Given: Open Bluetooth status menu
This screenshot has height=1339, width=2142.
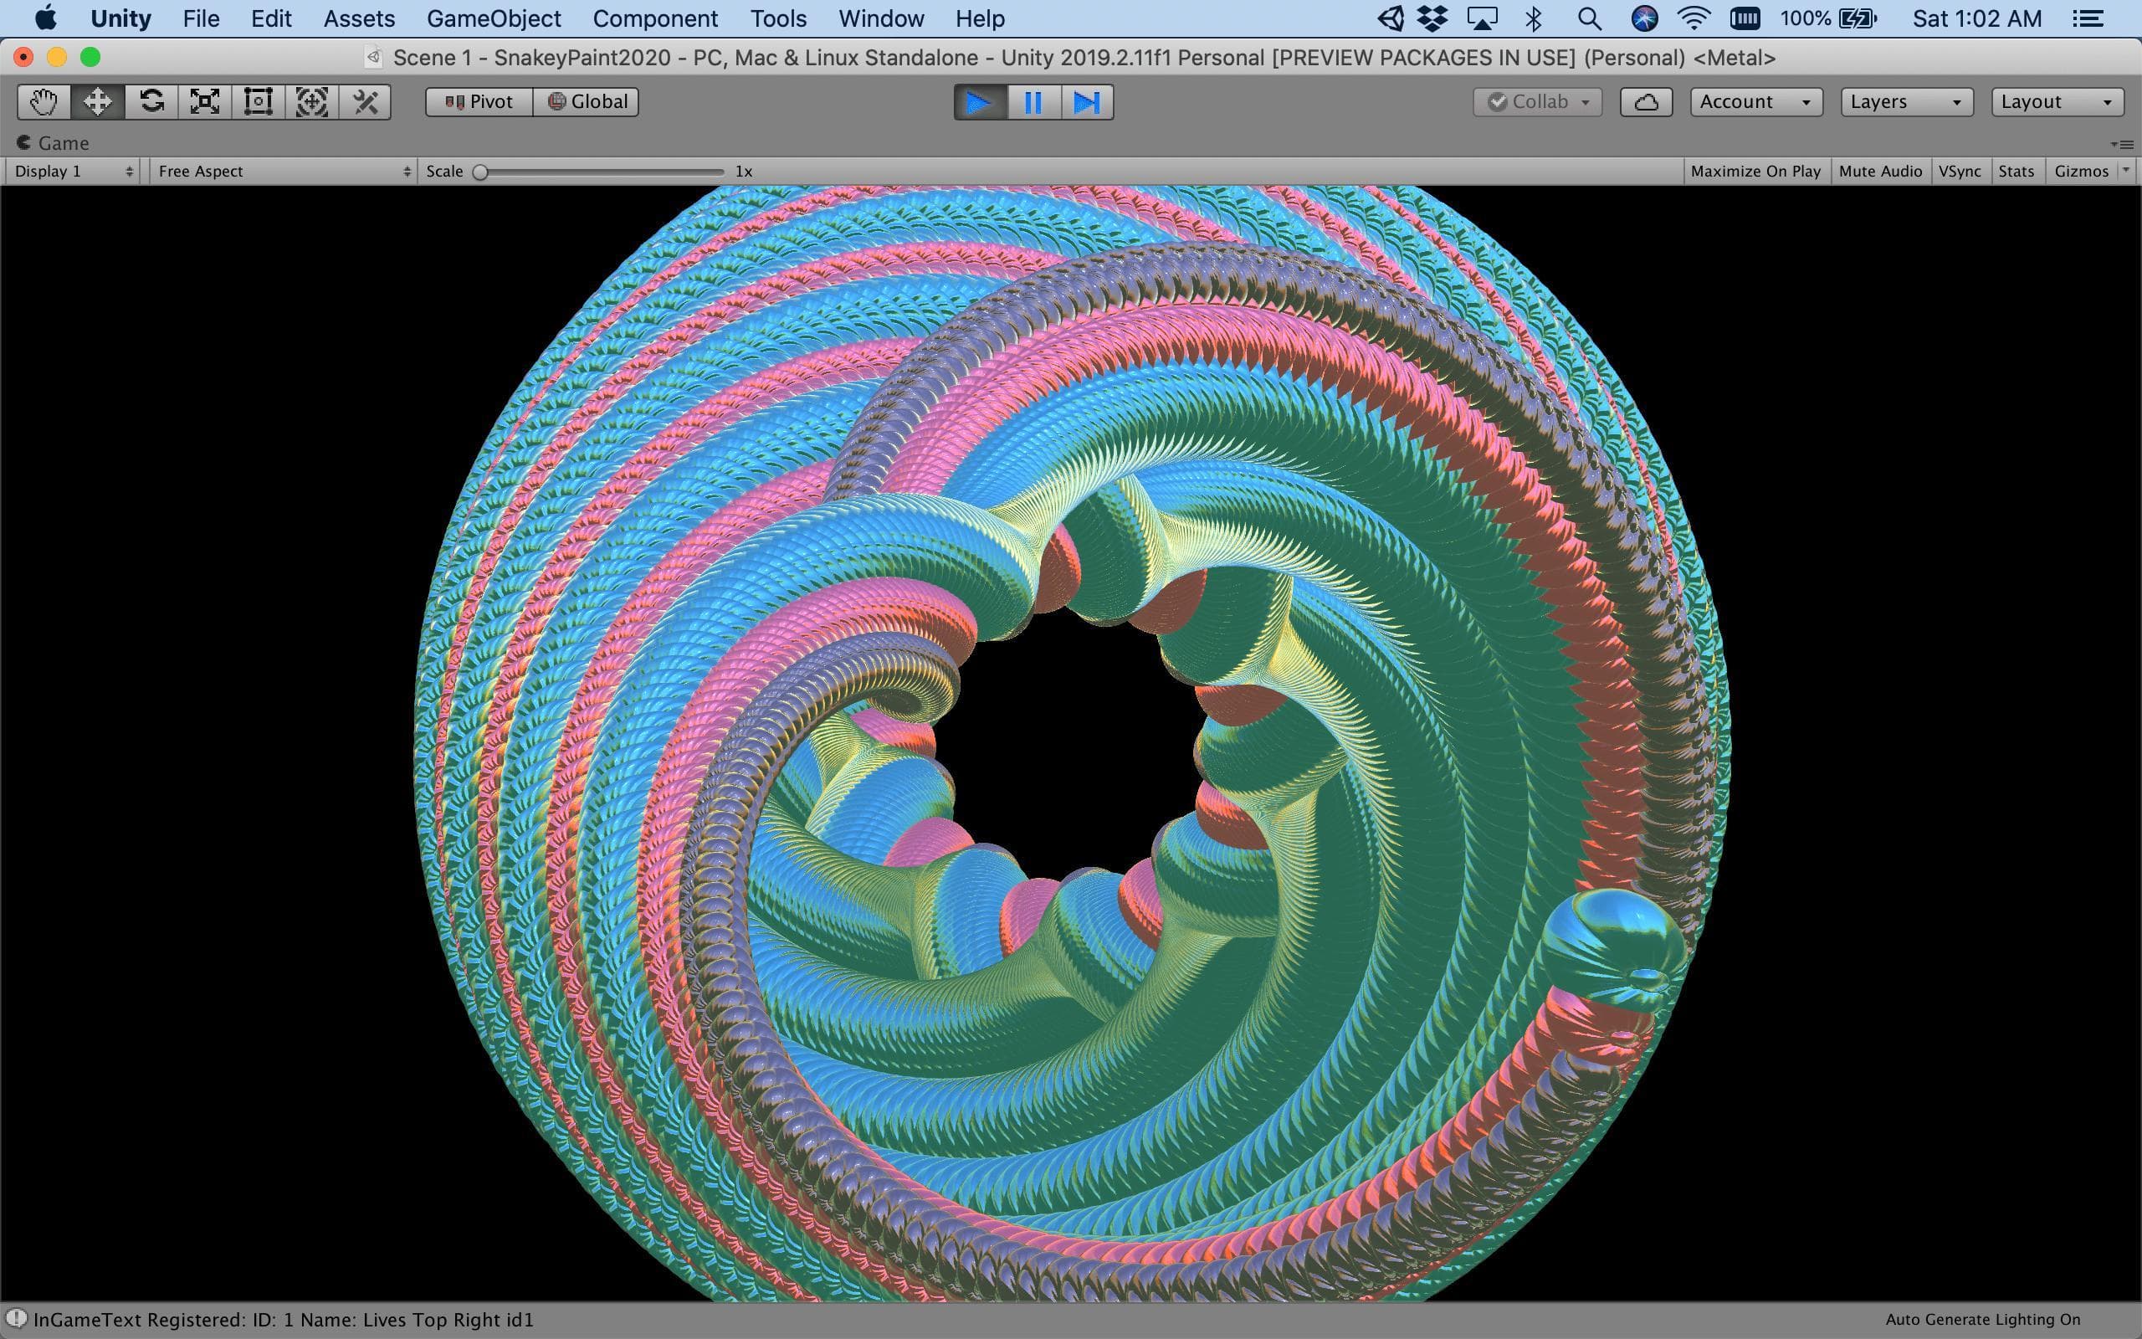Looking at the screenshot, I should point(1534,18).
